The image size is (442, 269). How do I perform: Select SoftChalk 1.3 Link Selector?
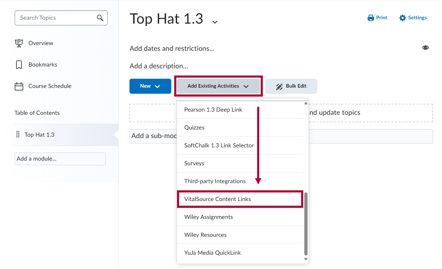[x=240, y=146]
